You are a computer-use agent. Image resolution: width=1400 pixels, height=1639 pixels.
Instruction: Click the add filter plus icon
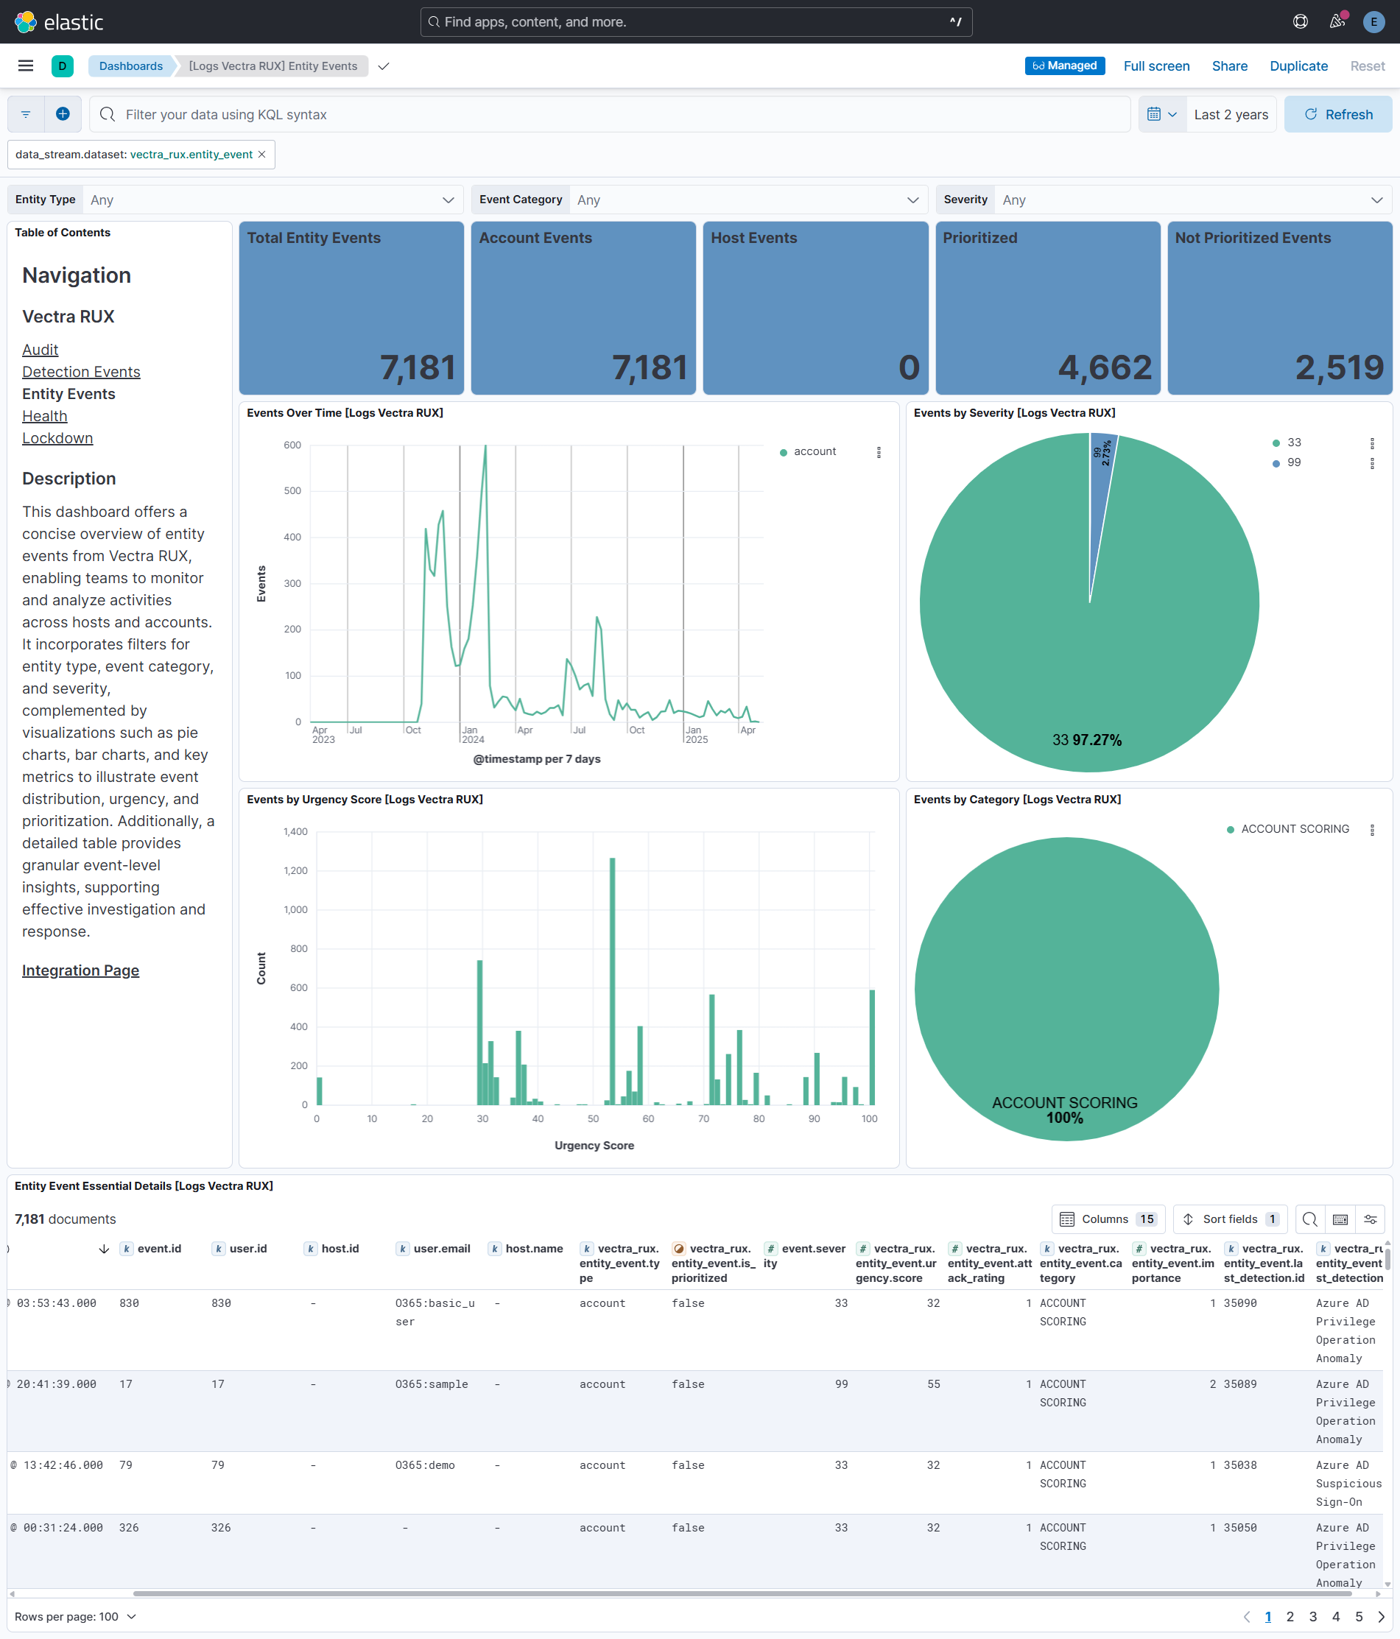point(63,115)
